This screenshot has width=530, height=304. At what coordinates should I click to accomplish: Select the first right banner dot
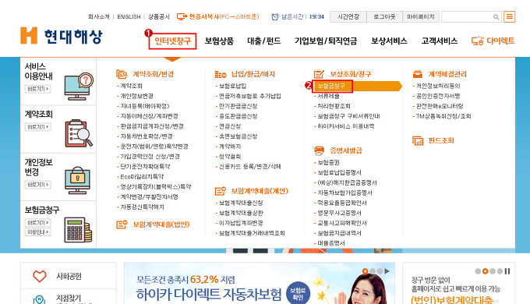click(x=478, y=271)
